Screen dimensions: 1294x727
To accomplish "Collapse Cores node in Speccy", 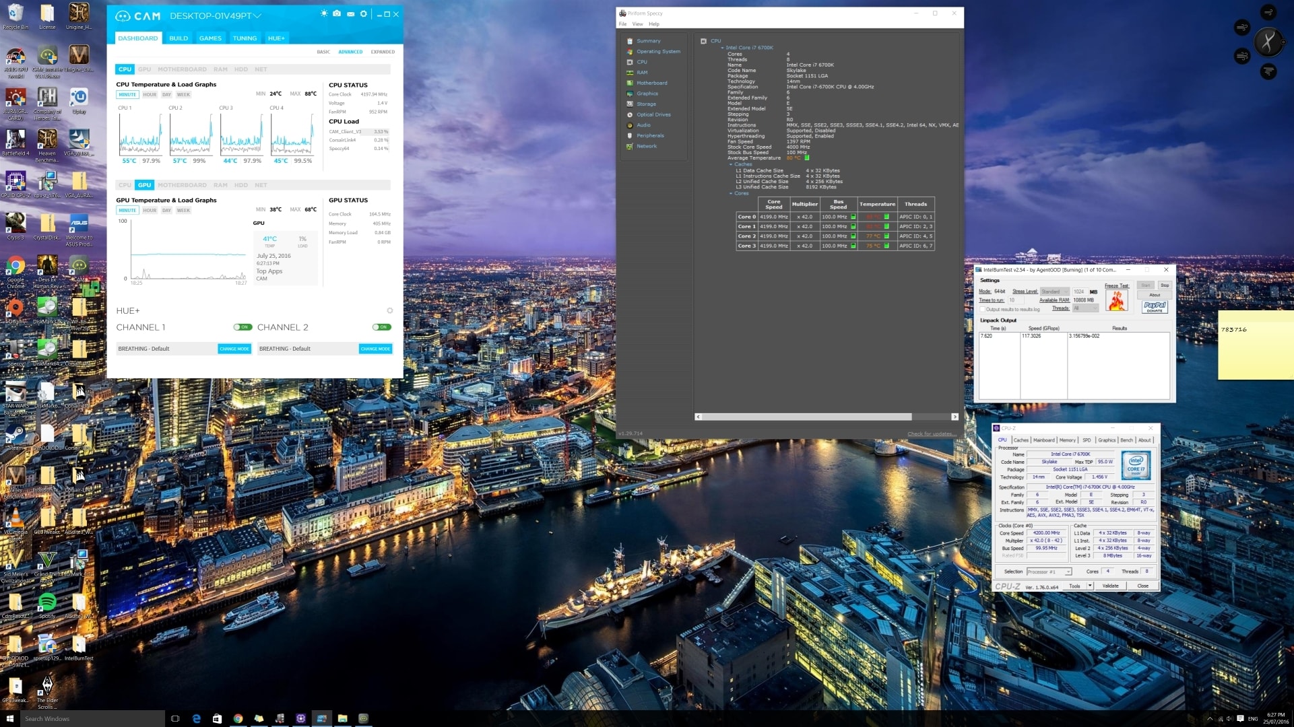I will coord(731,193).
